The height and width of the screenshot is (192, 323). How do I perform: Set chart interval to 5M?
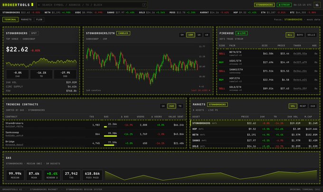pos(182,35)
